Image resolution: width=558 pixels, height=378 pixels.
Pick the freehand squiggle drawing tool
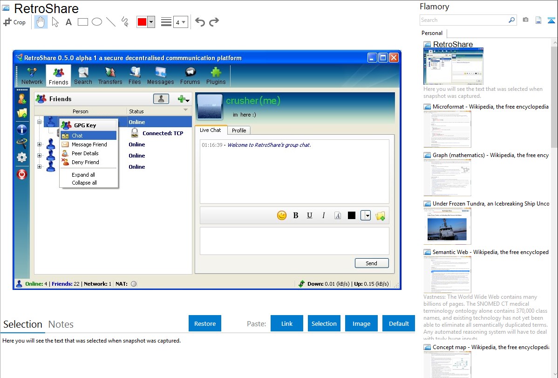tap(124, 22)
